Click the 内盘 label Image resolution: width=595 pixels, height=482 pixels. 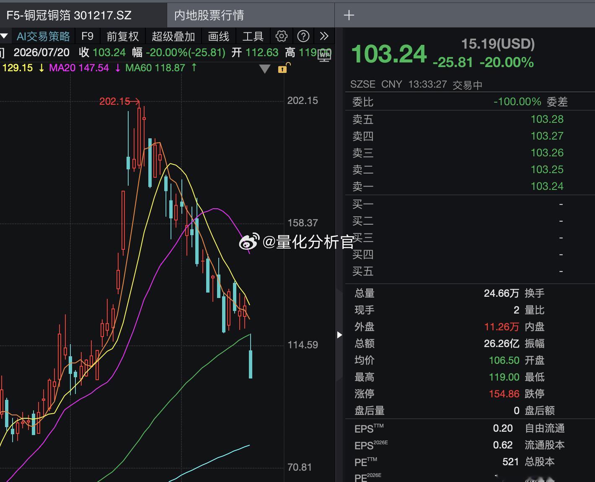click(535, 327)
